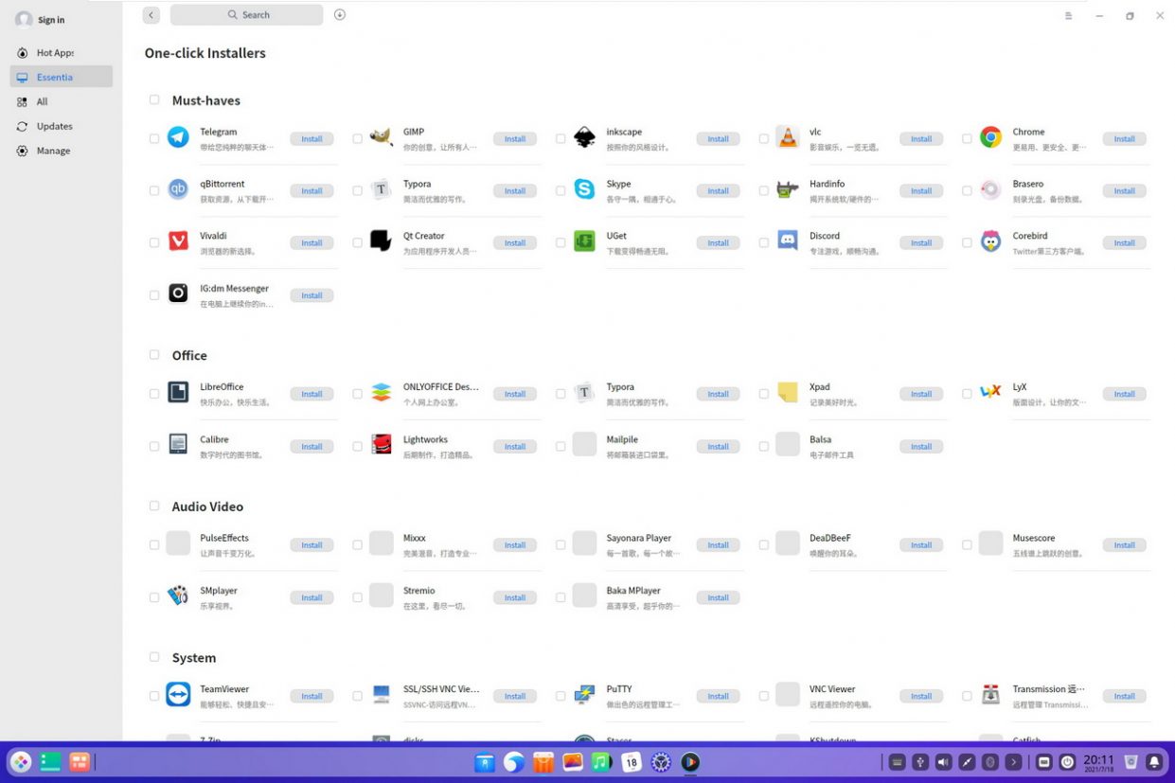Screen dimensions: 1175x783
Task: Click the Vivaldi browser icon
Action: pyautogui.click(x=178, y=242)
